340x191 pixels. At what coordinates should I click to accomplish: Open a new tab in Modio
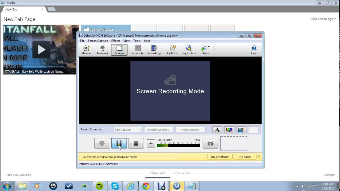tap(52, 9)
